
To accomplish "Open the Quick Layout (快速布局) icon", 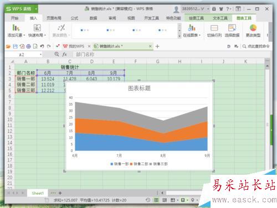I will 37,28.
